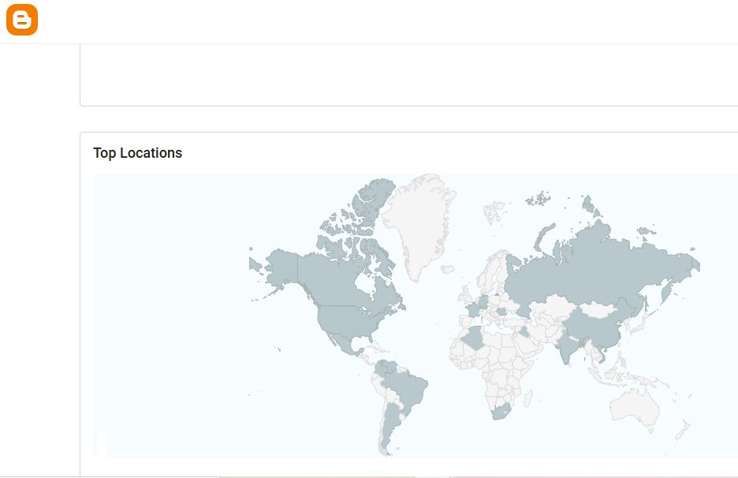
Task: Click the "Top Locations" heading text
Action: [x=137, y=153]
